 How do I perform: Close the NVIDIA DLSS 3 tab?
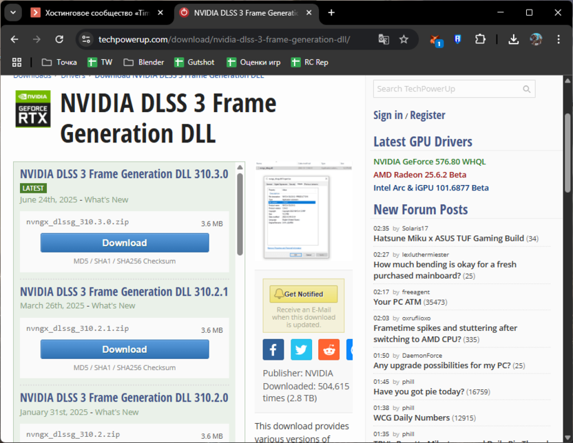(309, 13)
